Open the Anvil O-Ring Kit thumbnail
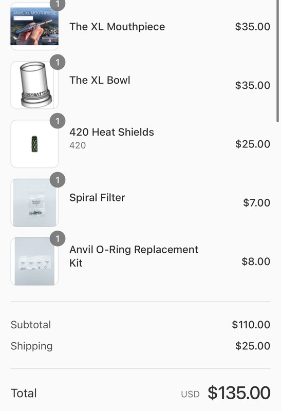Screen dimensions: 281x411 coord(34,261)
